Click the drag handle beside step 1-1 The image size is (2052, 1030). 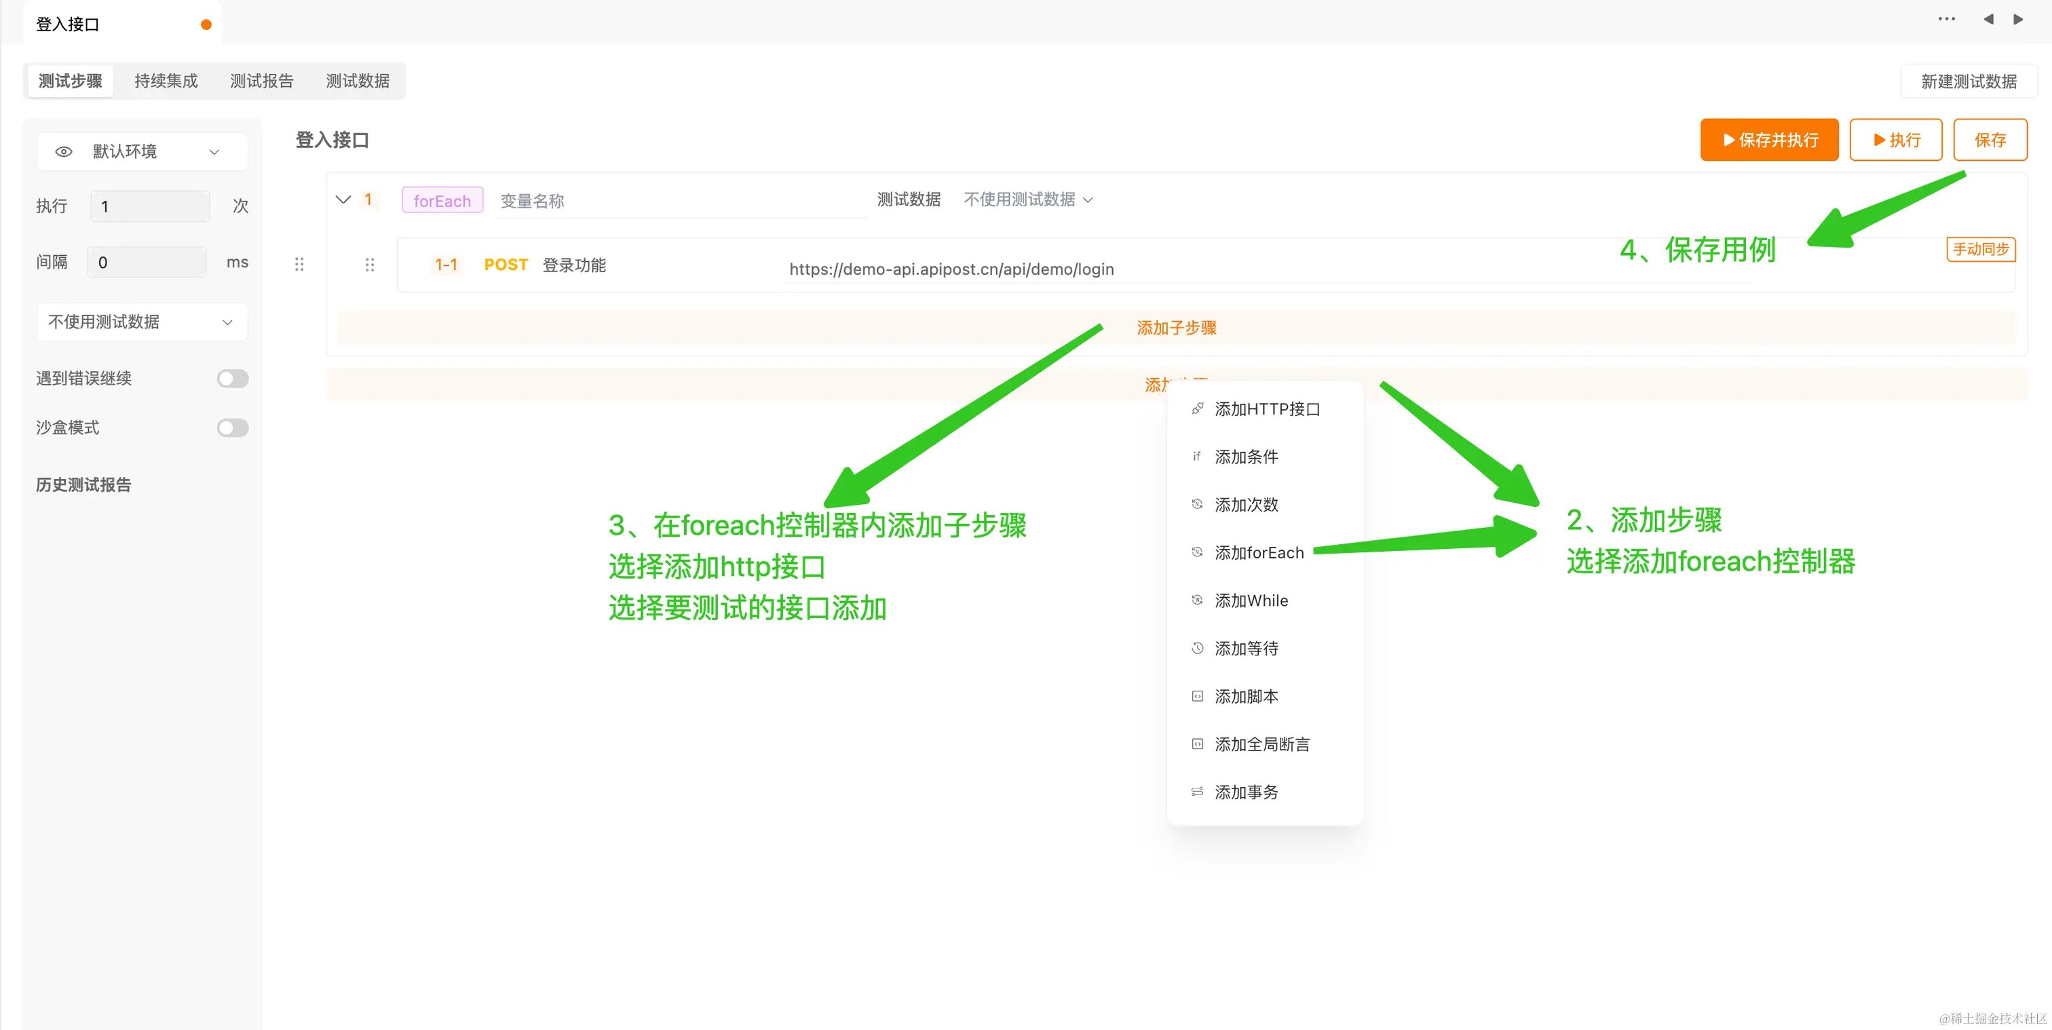tap(370, 265)
